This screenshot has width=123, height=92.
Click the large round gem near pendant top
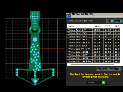(35, 40)
